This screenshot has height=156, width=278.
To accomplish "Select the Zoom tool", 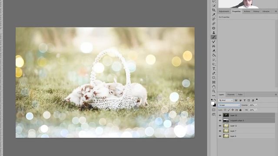I will [x=214, y=91].
